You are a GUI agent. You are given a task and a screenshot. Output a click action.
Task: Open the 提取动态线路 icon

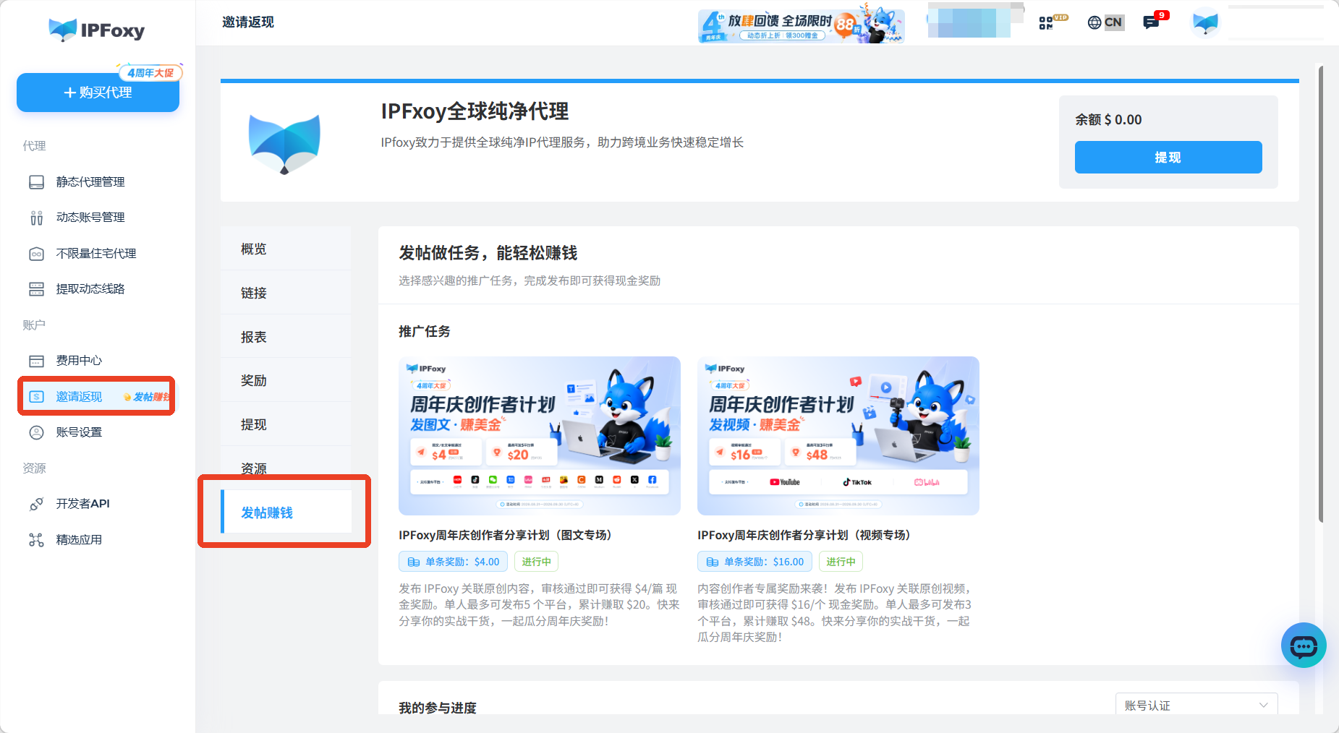coord(36,289)
